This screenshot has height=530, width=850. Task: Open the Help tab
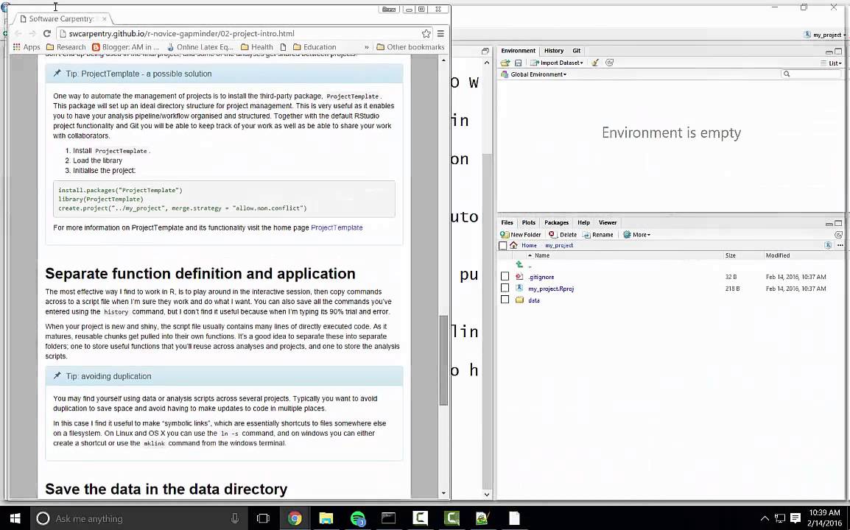pyautogui.click(x=583, y=222)
